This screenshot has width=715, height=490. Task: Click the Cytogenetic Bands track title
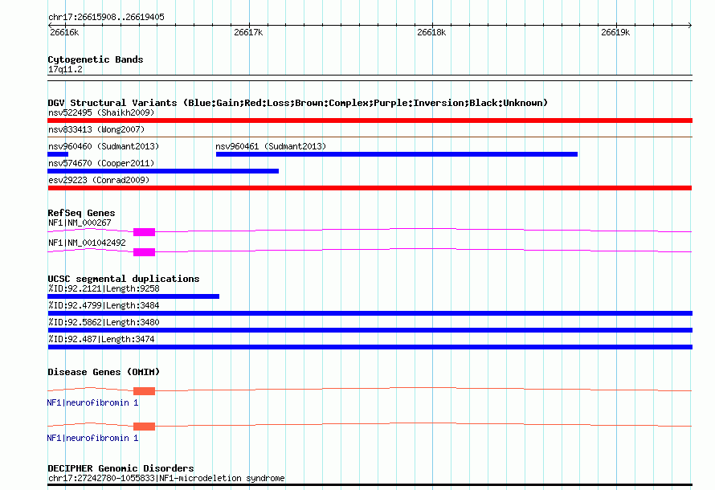coord(96,59)
